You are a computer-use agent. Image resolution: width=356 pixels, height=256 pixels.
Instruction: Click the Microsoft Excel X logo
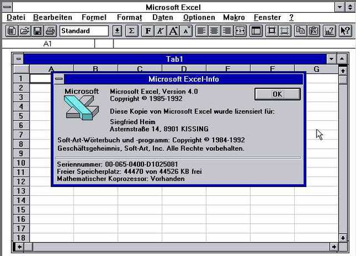pos(81,107)
